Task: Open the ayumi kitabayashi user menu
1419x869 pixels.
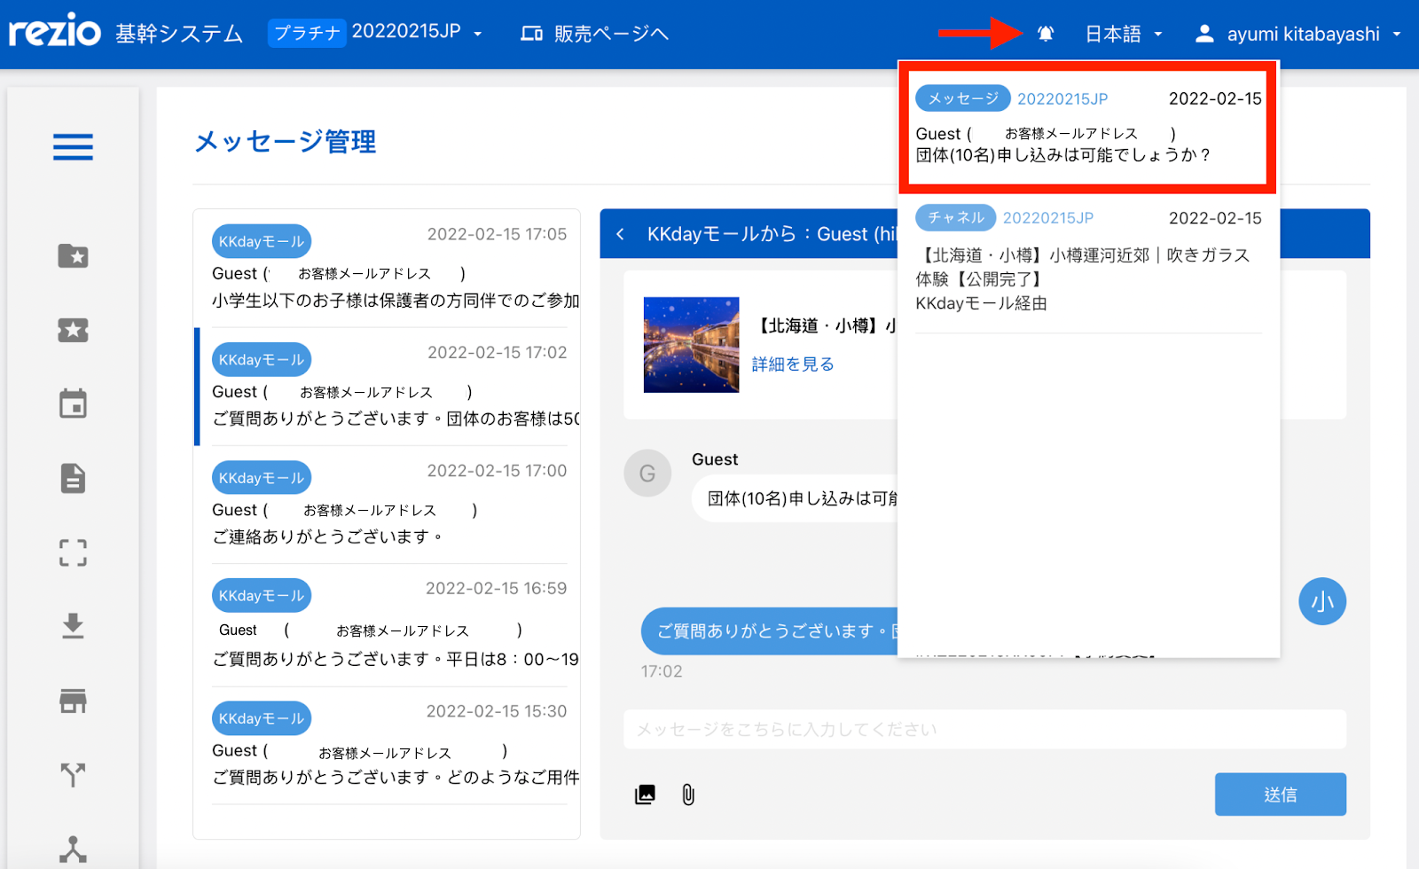Action: (x=1304, y=33)
